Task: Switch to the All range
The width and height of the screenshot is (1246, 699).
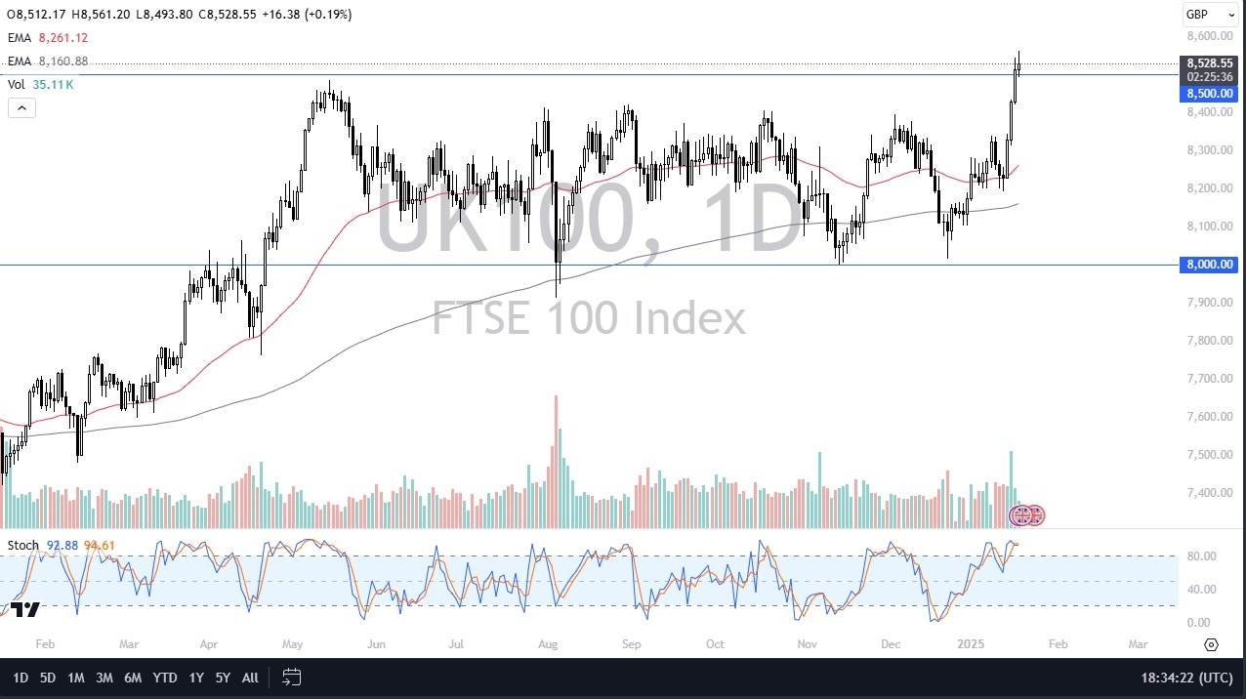Action: click(x=249, y=678)
